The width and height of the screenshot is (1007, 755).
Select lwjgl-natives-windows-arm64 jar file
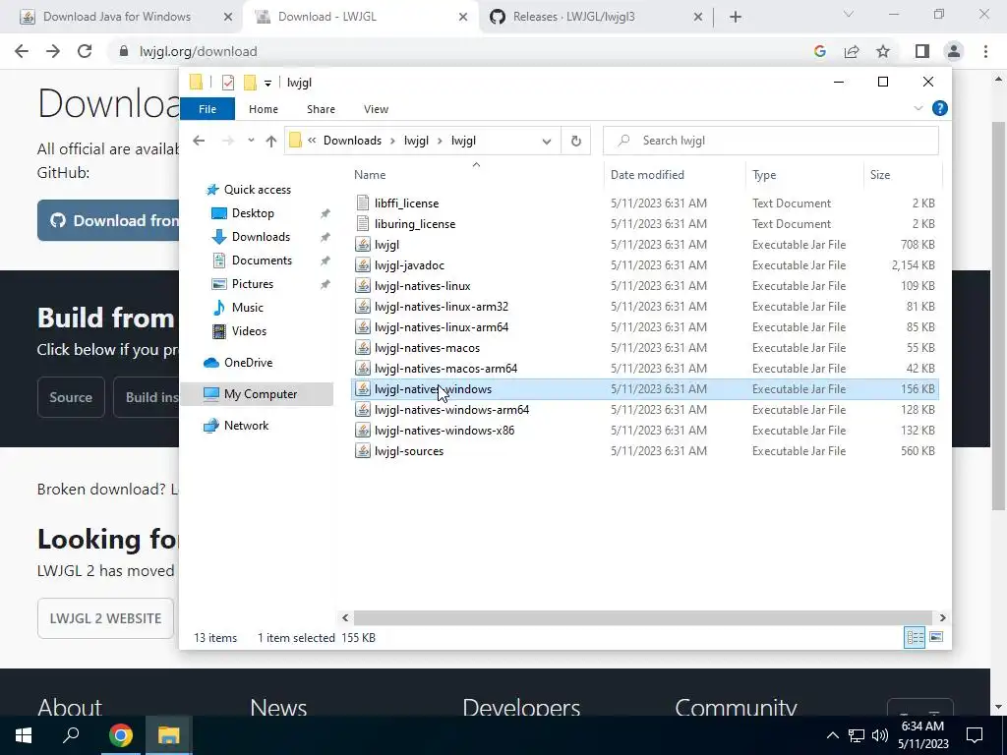[x=451, y=410]
